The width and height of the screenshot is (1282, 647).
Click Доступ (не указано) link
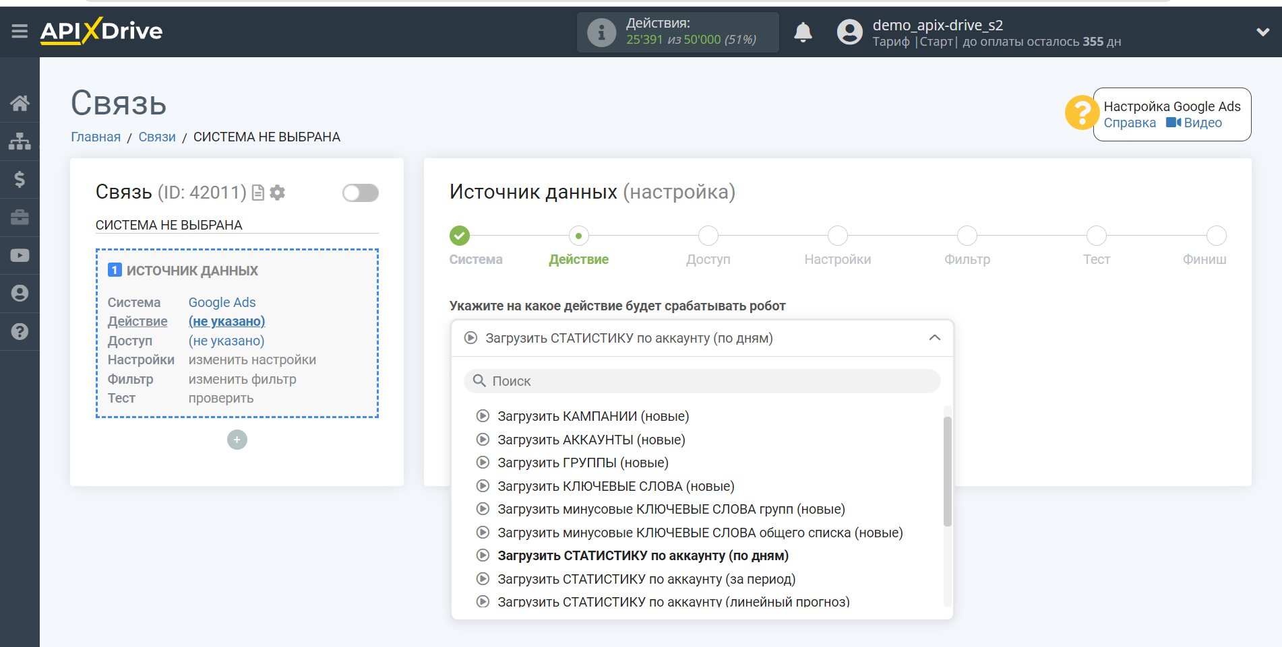point(226,341)
